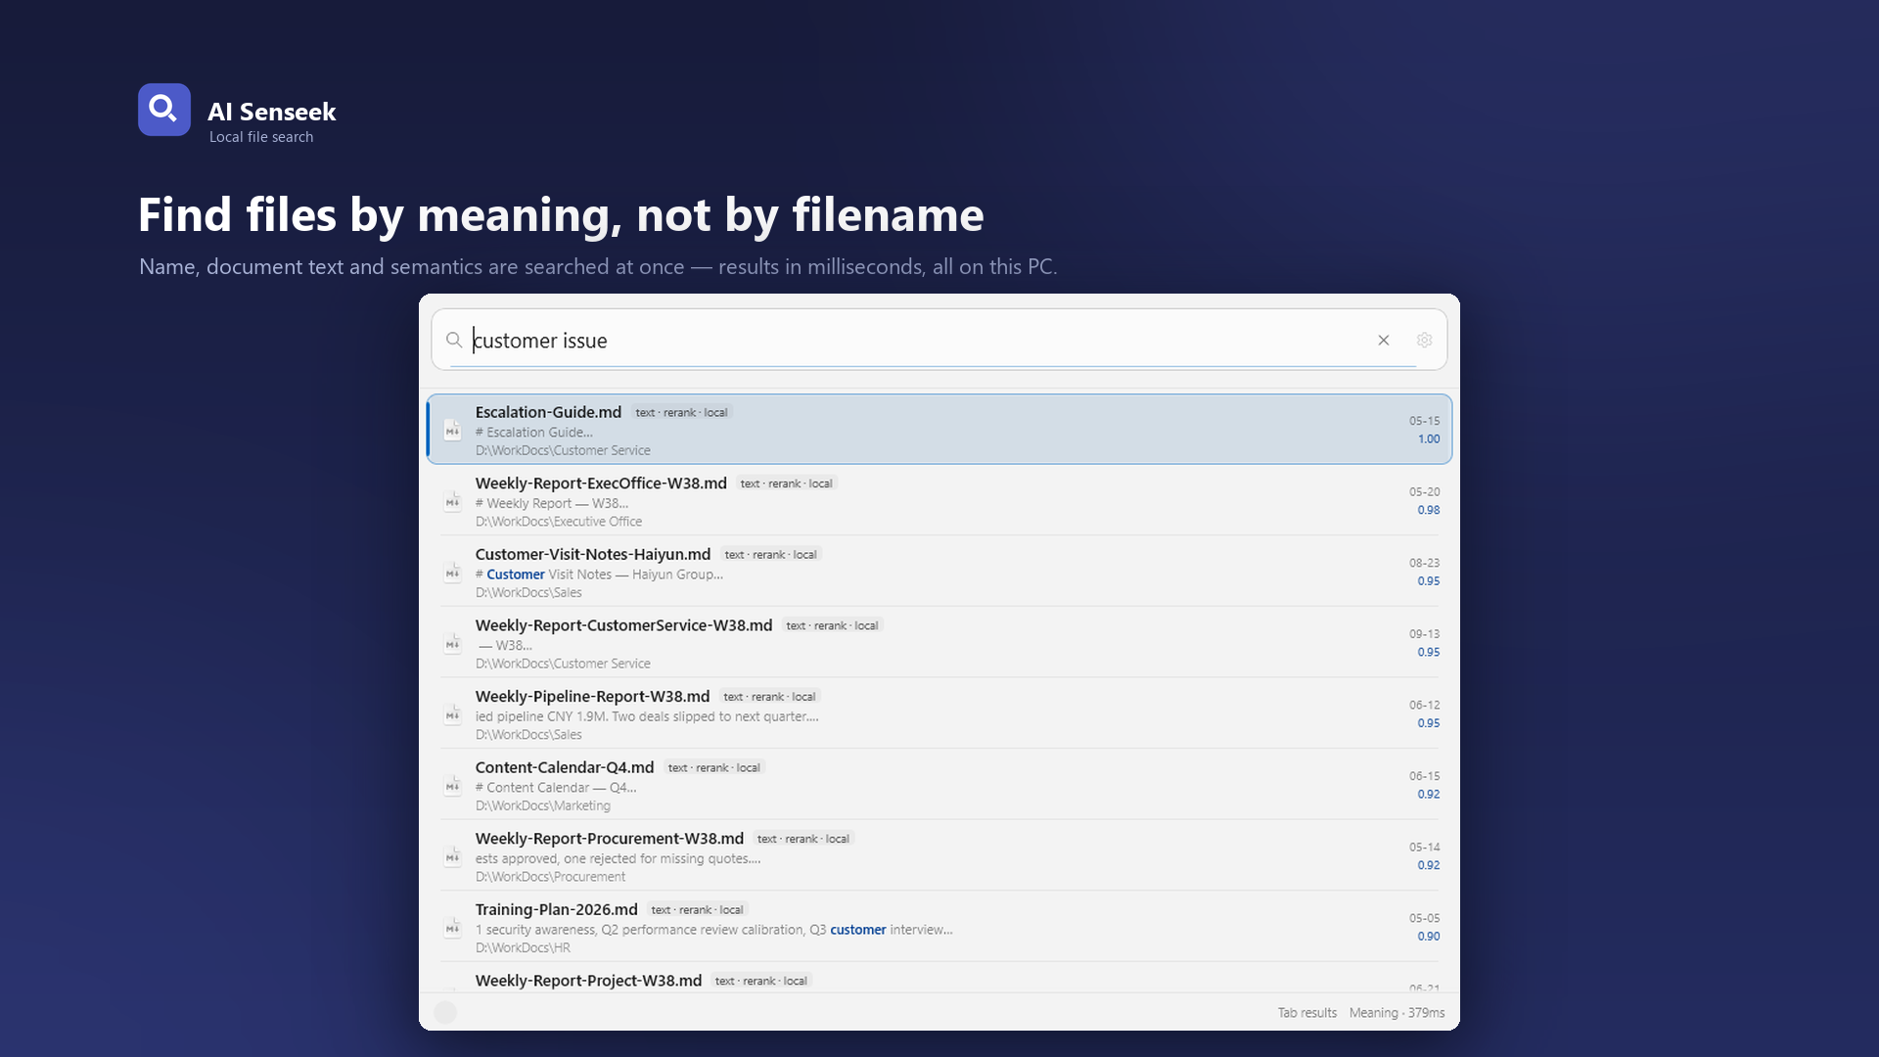Click the file icon for Weekly-Pipeline-Report-W38.md
Image resolution: width=1879 pixels, height=1057 pixels.
click(452, 714)
